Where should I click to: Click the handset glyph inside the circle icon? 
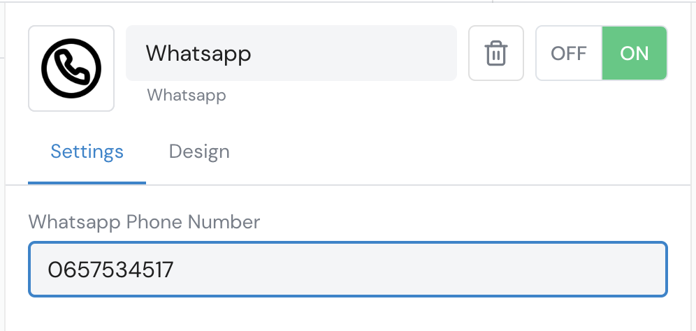coord(71,68)
